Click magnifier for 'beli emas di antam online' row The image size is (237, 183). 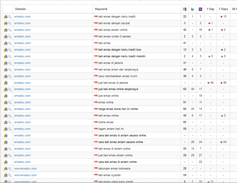coord(10,149)
